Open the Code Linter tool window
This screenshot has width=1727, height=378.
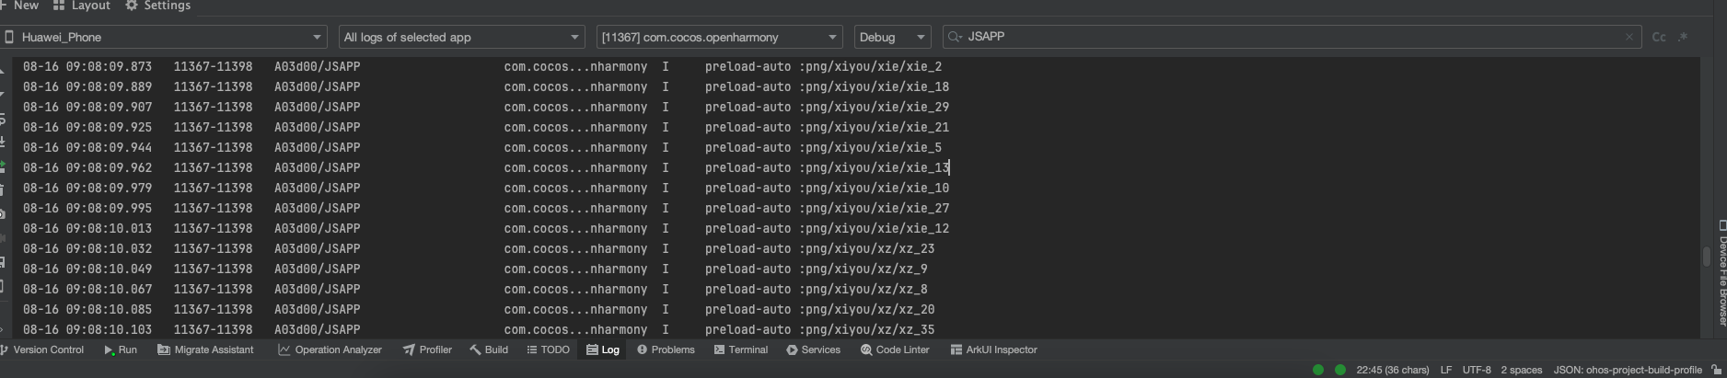(895, 349)
